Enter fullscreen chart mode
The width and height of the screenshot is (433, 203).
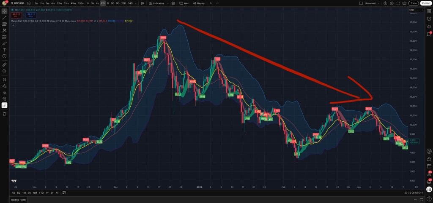coord(398,3)
